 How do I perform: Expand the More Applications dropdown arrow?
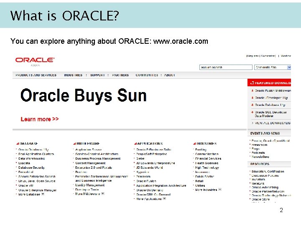click(x=164, y=199)
